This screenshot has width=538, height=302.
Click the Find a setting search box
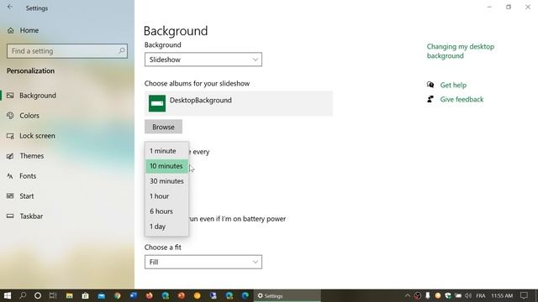click(x=67, y=50)
